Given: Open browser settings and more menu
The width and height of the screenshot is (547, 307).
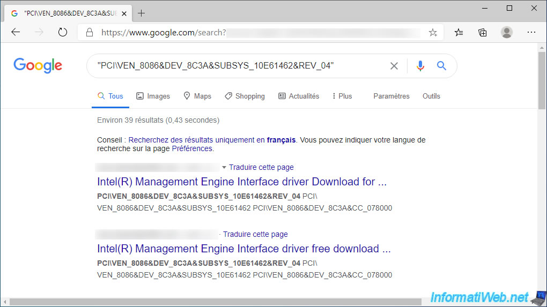Looking at the screenshot, I should 531,32.
